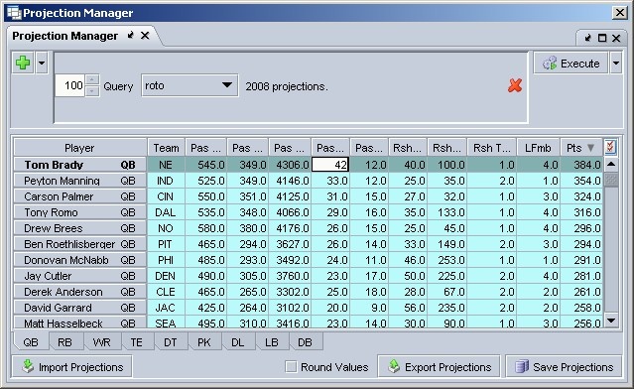Select the David Garrard row

(309, 308)
